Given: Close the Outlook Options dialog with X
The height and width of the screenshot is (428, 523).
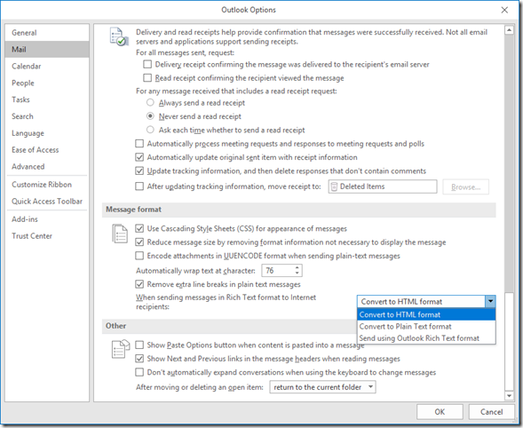Looking at the screenshot, I should coord(504,10).
